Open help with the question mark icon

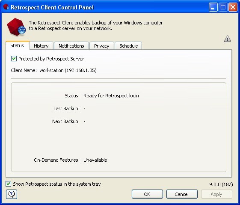tap(12, 194)
